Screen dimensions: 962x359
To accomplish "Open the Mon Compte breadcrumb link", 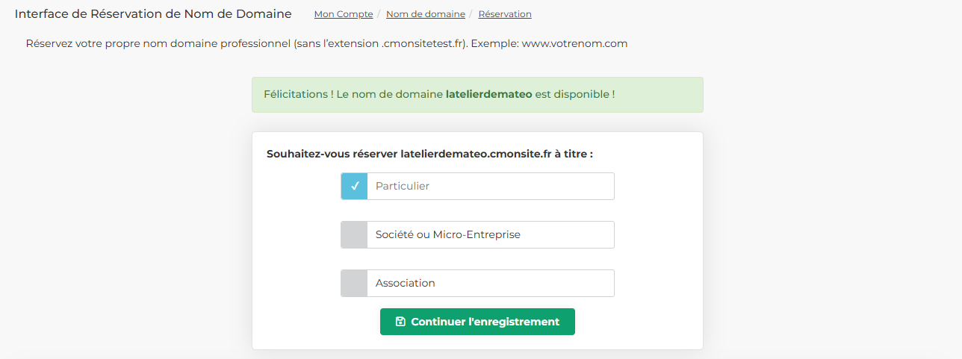I will click(344, 14).
